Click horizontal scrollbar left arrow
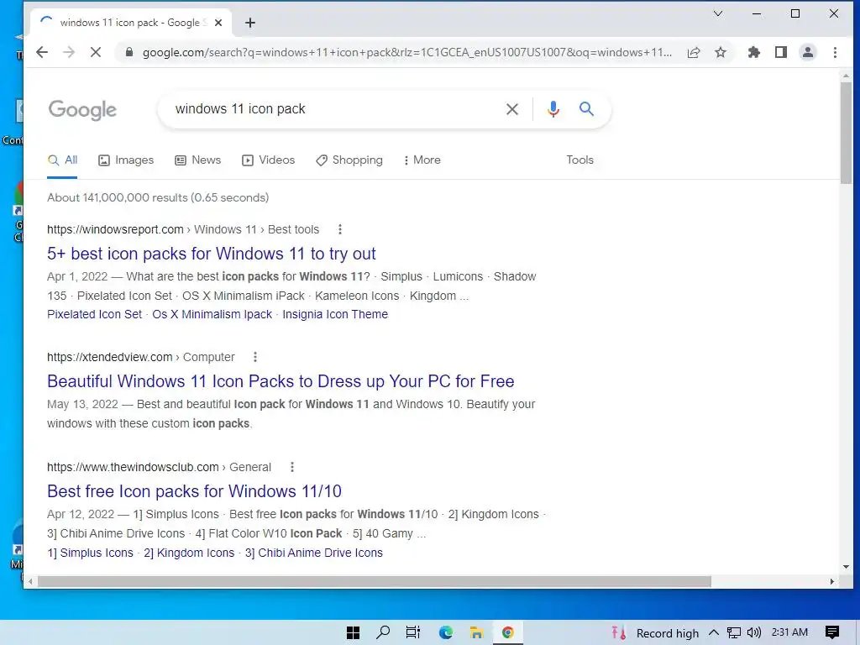 click(x=31, y=581)
